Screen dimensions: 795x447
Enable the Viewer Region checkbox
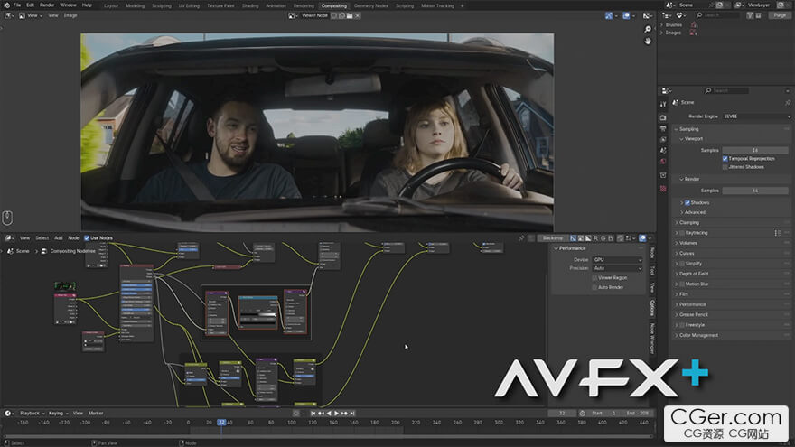coord(594,278)
